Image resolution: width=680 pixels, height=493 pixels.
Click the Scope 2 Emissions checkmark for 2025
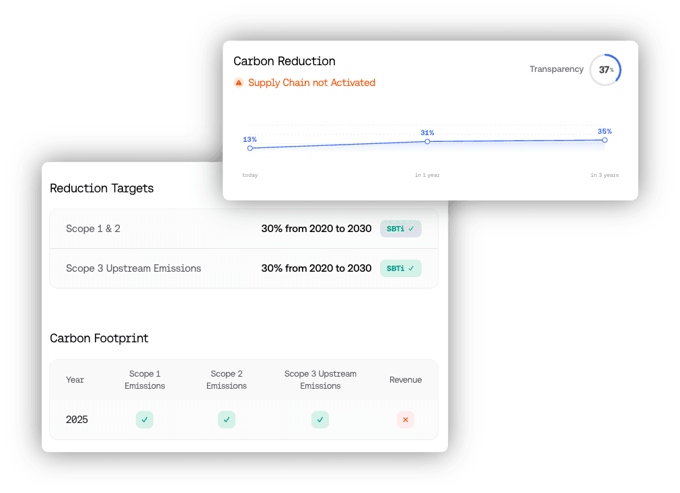227,420
